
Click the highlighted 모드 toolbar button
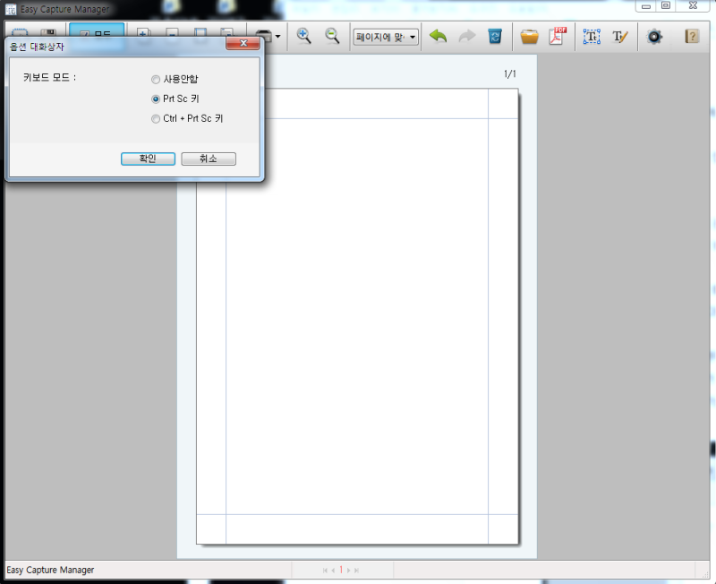click(96, 32)
